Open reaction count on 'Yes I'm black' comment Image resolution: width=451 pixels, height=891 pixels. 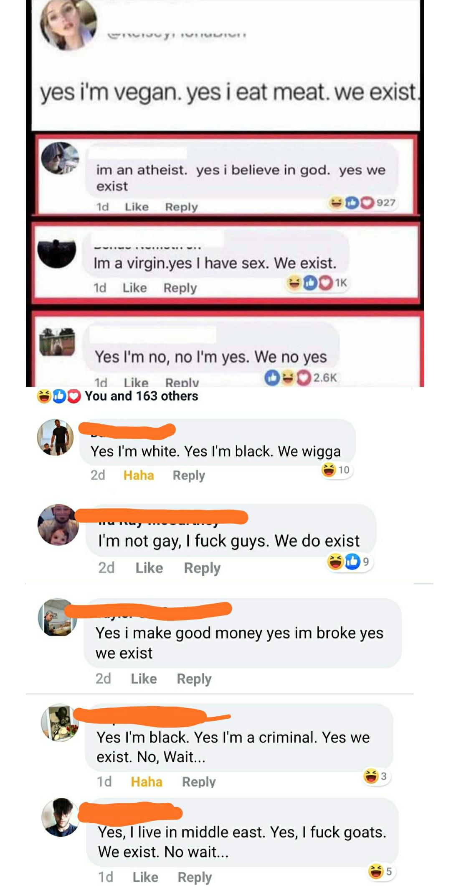(x=376, y=776)
